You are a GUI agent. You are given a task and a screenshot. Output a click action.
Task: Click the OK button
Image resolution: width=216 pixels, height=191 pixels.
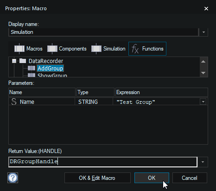click(152, 178)
